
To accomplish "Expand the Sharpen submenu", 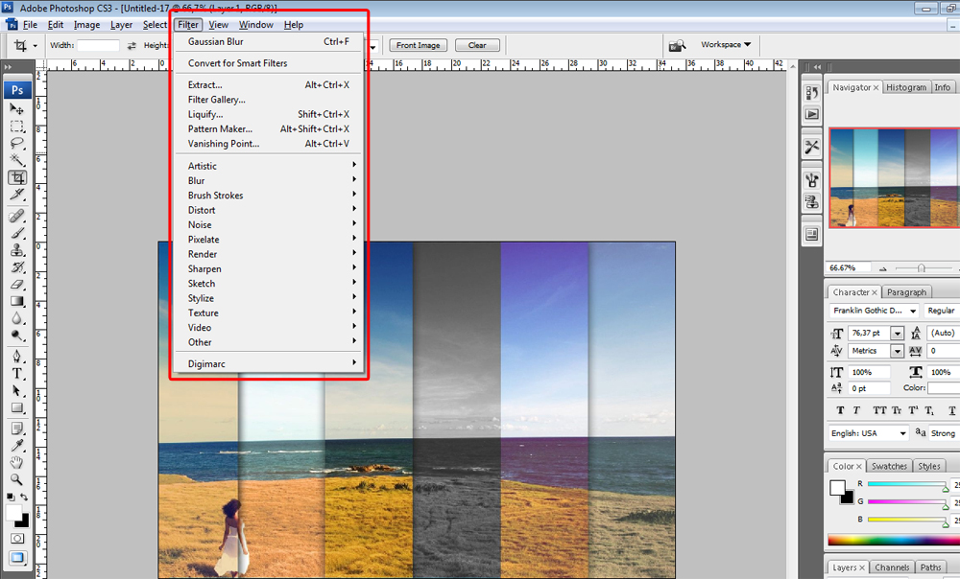I will tap(269, 268).
